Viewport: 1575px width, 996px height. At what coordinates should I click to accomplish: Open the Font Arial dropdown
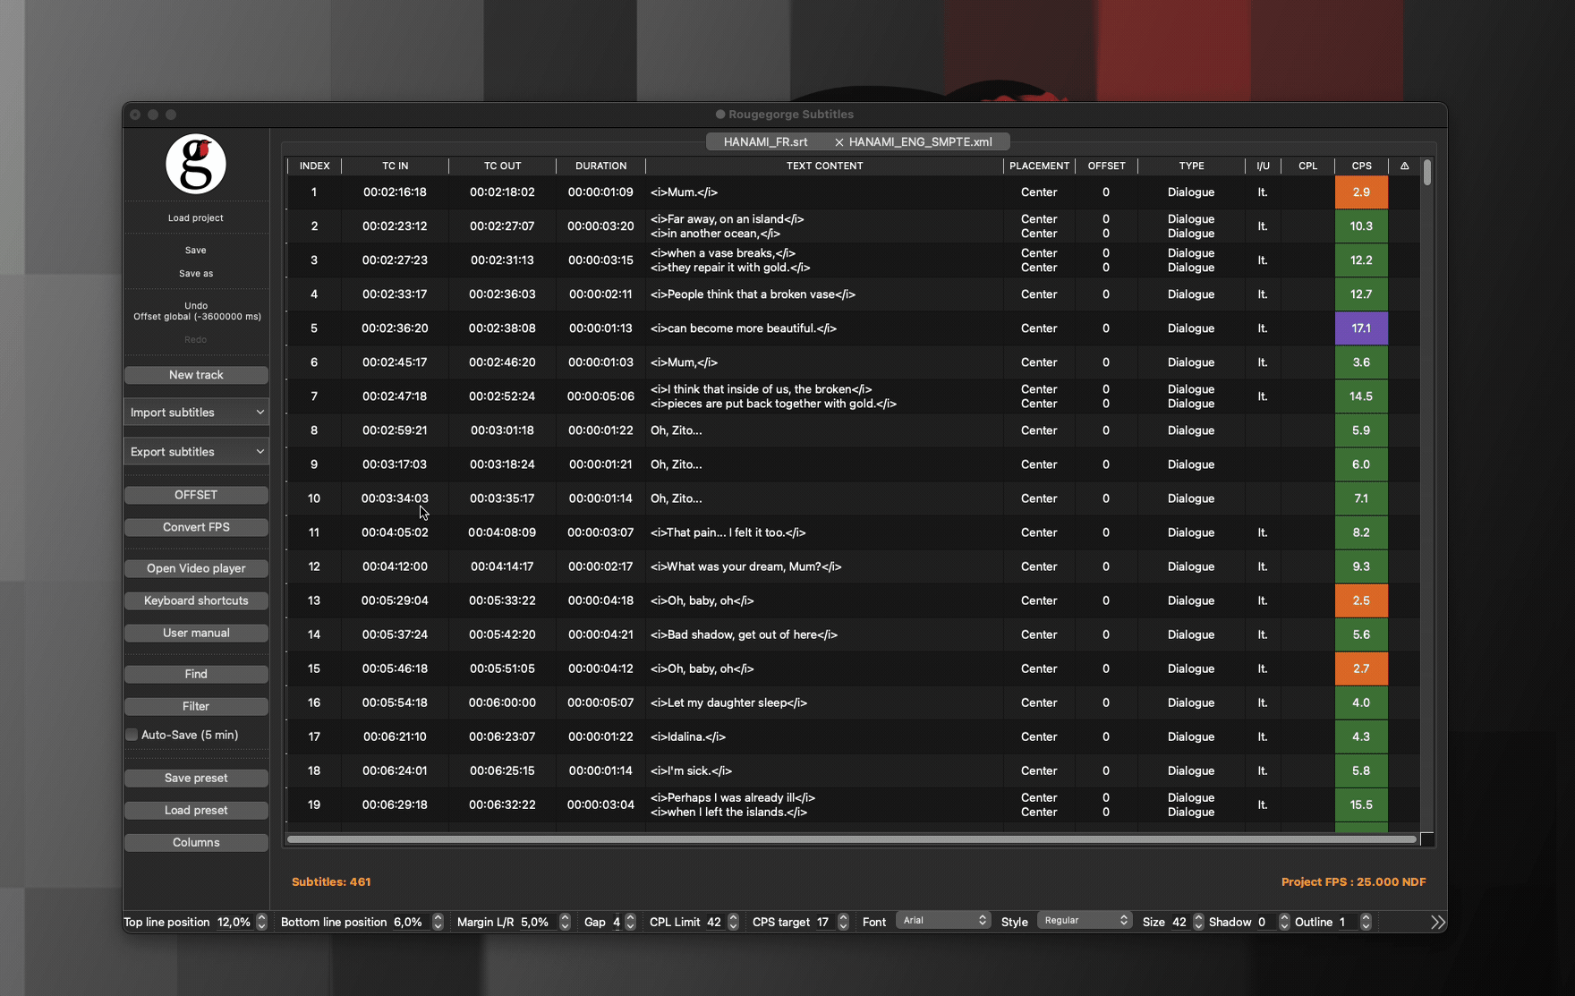click(x=943, y=921)
